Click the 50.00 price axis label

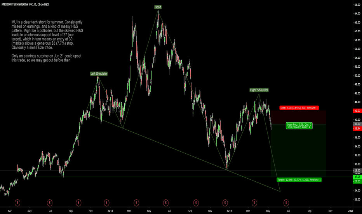tap(357, 75)
